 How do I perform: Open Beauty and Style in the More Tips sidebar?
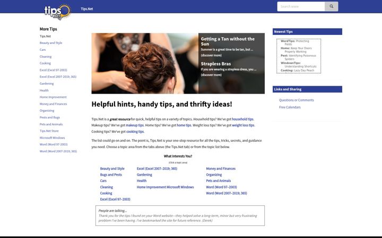click(x=51, y=43)
